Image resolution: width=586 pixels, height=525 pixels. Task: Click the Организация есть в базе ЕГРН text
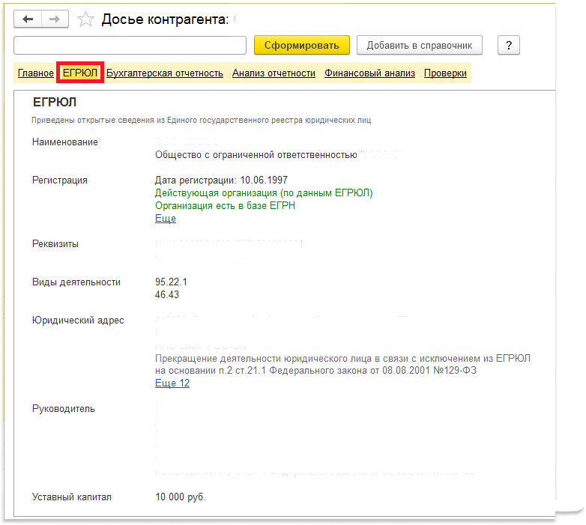[x=225, y=206]
